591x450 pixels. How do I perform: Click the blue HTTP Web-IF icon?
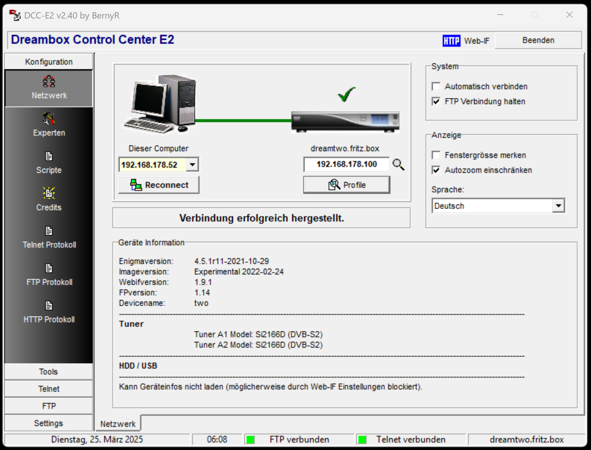tap(451, 41)
